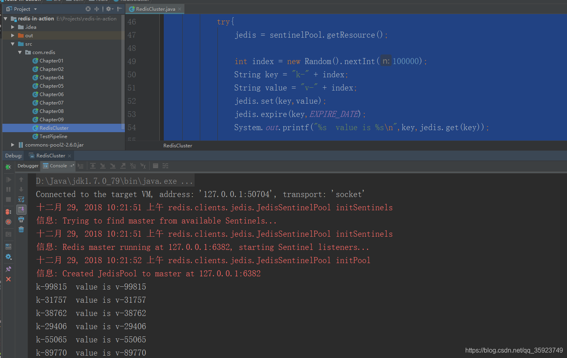Toggle Scroll to End console icon
567x358 pixels.
pyautogui.click(x=21, y=209)
